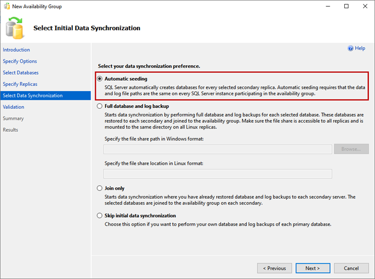Screen dimensions: 375x279
Task: Cancel the availability group wizard
Action: tap(352, 268)
